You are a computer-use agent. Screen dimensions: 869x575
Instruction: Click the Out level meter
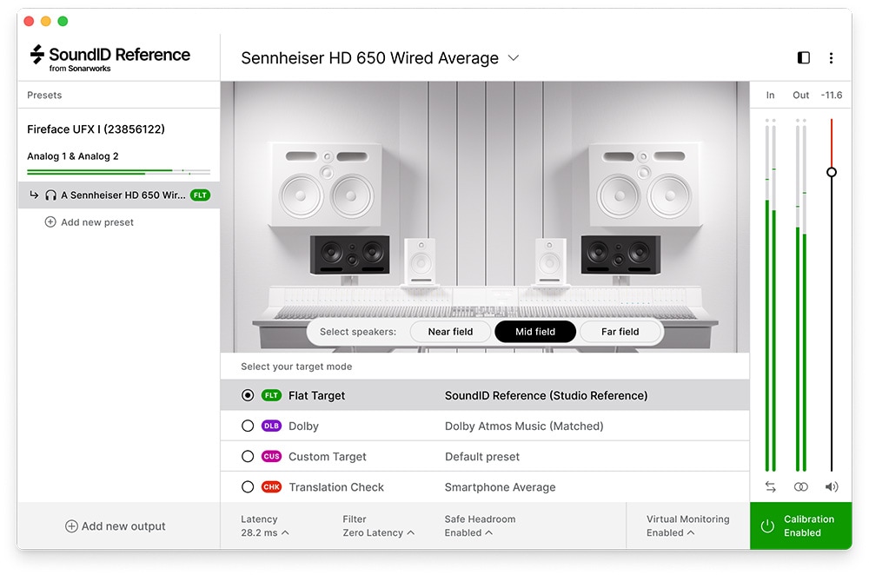(x=801, y=294)
